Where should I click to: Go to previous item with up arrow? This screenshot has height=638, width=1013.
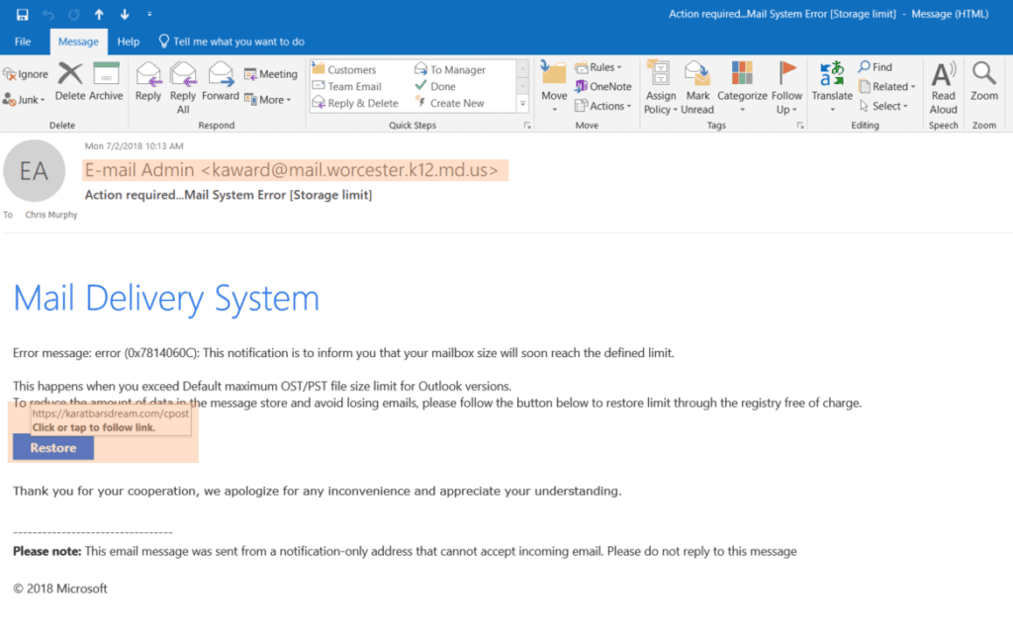click(99, 14)
